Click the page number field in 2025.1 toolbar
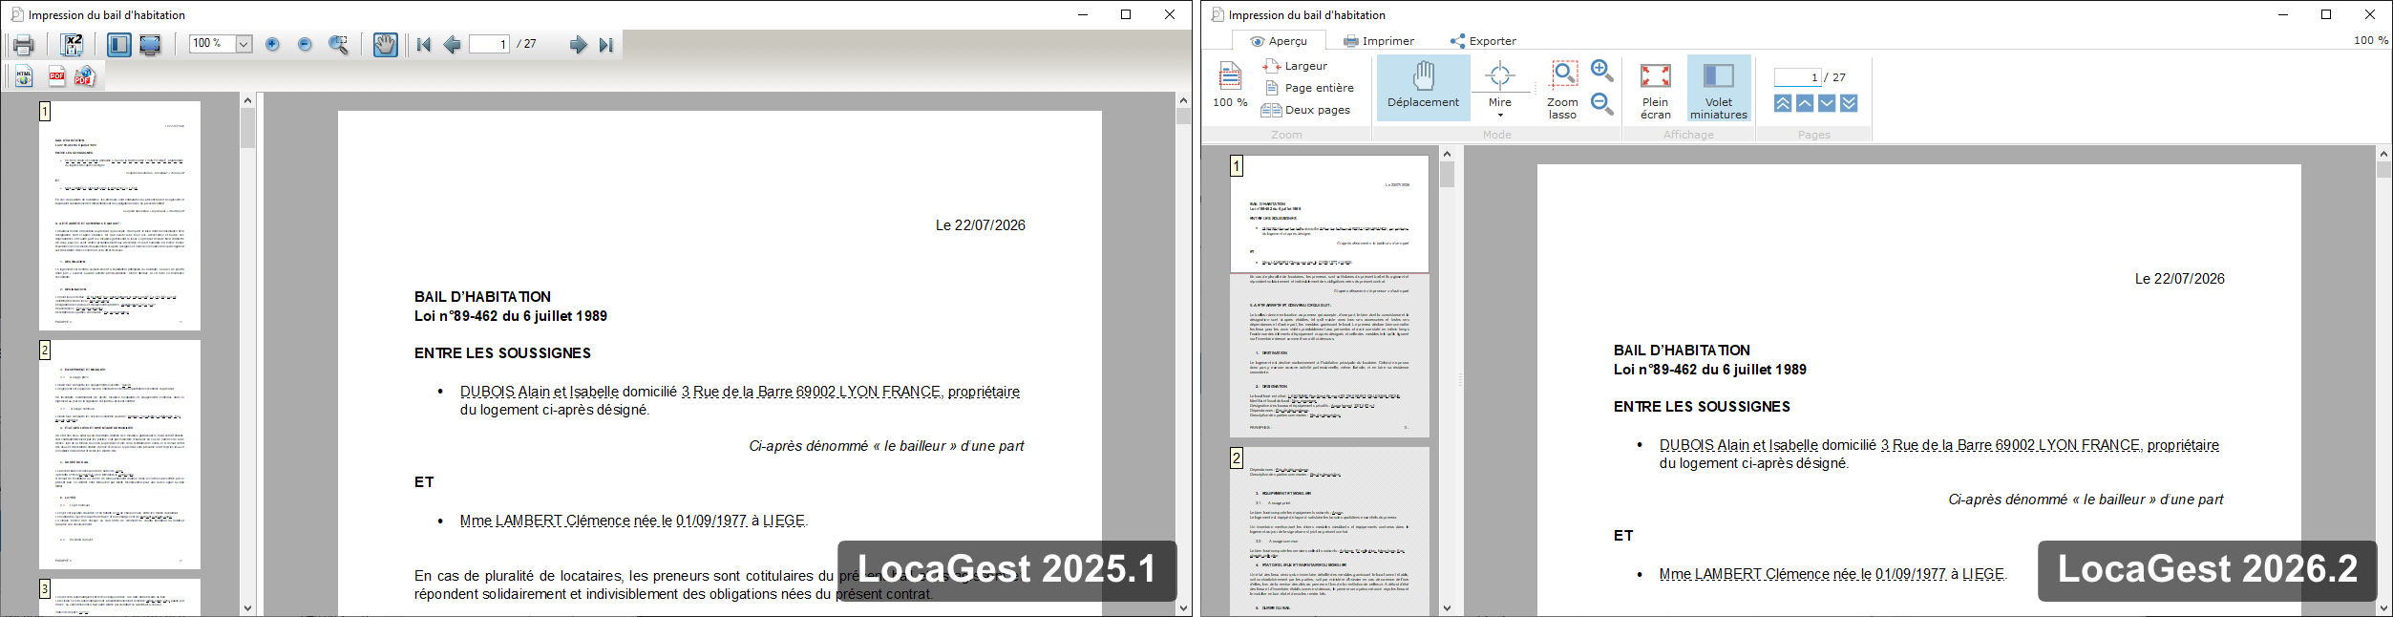 (x=489, y=44)
